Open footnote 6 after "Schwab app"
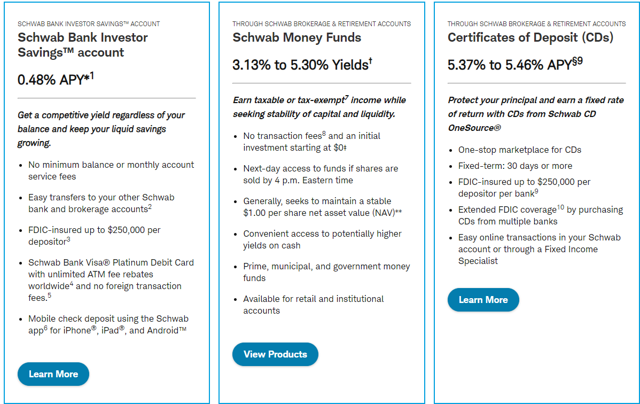This screenshot has width=640, height=404. click(x=46, y=328)
